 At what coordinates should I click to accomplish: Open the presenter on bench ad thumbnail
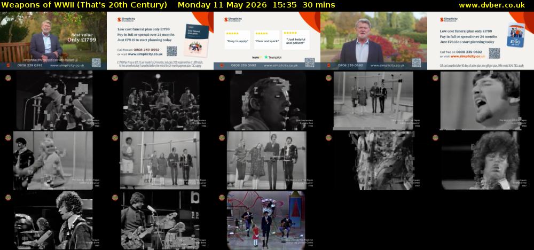(x=53, y=41)
